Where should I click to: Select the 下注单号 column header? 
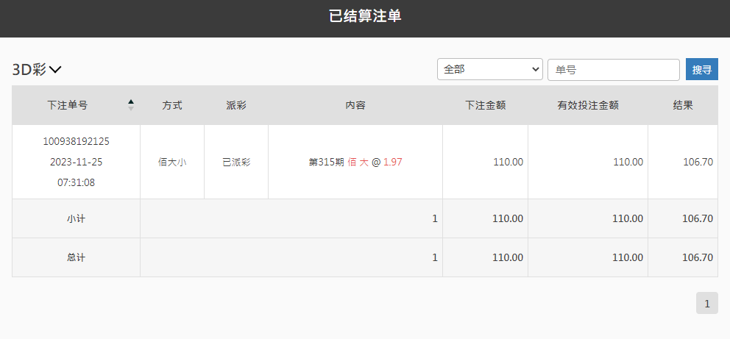pos(68,106)
